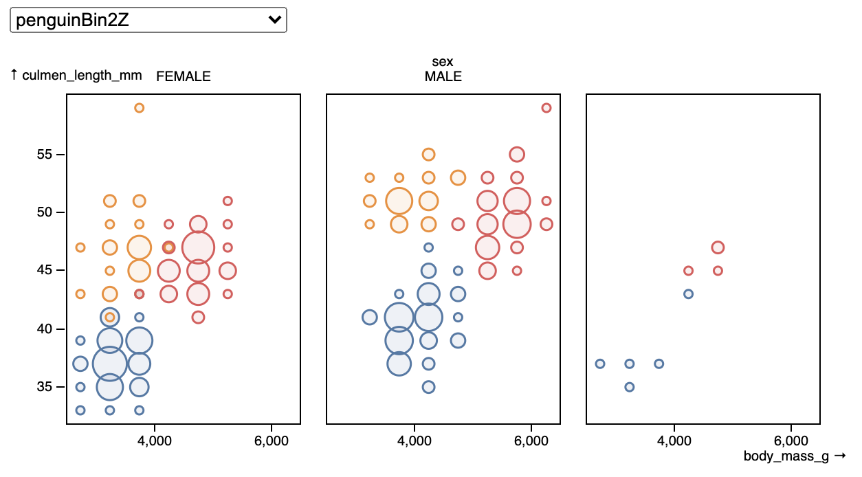Click the chevron arrow on the dataset selector
Image resolution: width=862 pixels, height=477 pixels.
(x=274, y=20)
